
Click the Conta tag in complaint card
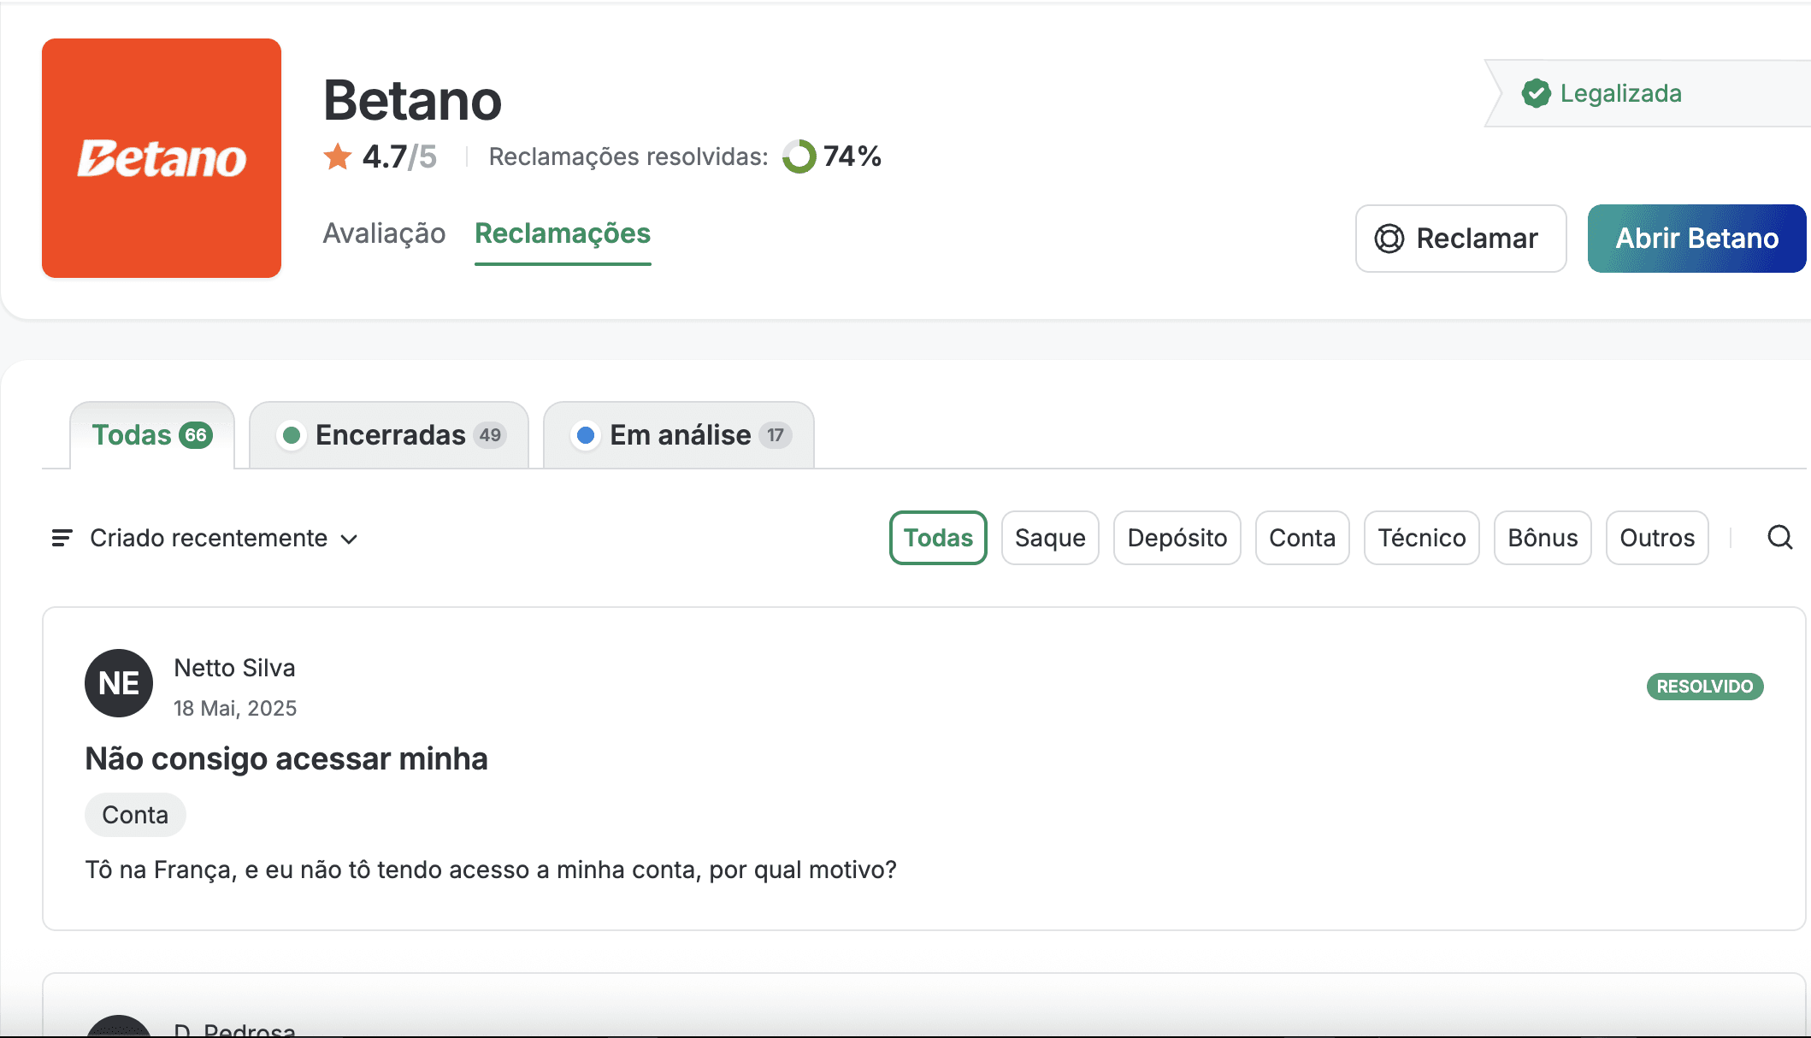click(x=135, y=815)
